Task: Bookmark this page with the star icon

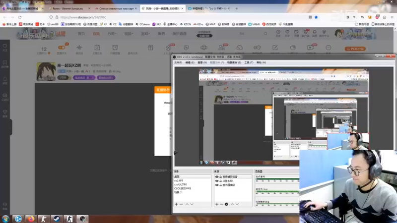Action: pos(316,17)
